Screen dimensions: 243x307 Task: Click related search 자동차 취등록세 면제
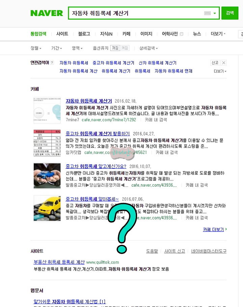pyautogui.click(x=173, y=71)
